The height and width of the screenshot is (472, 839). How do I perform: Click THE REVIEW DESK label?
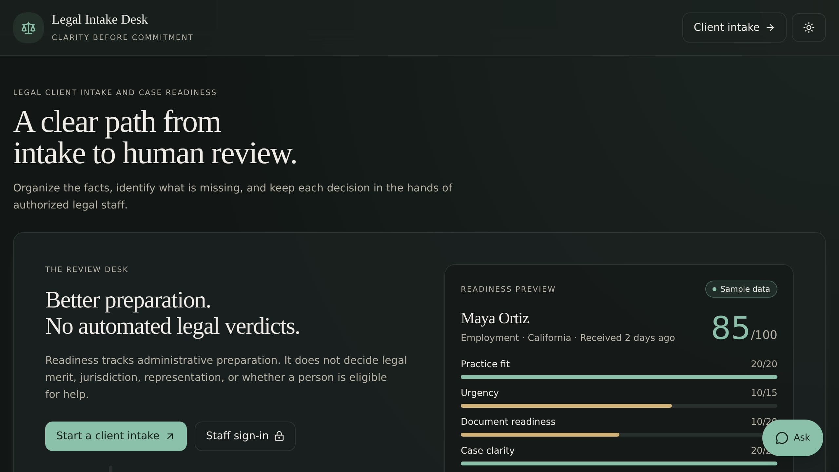87,269
